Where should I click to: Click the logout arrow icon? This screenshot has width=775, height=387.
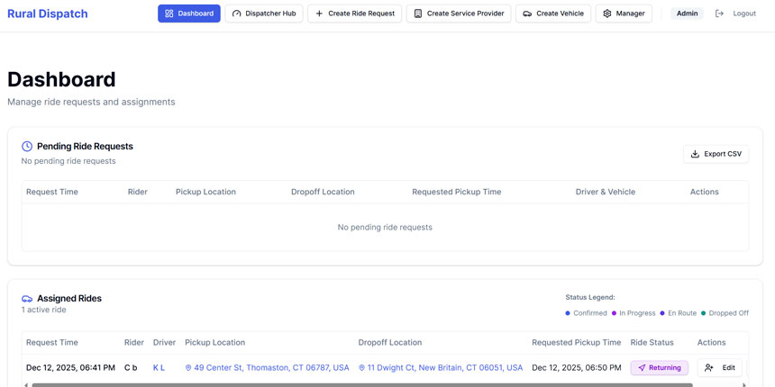[719, 13]
